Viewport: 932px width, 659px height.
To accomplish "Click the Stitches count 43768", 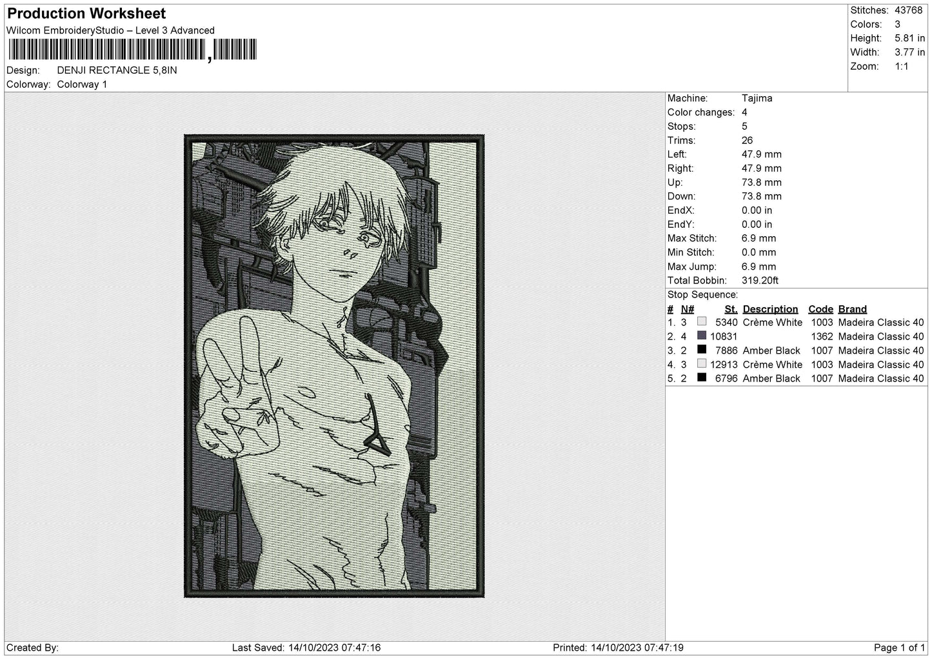I will (909, 10).
